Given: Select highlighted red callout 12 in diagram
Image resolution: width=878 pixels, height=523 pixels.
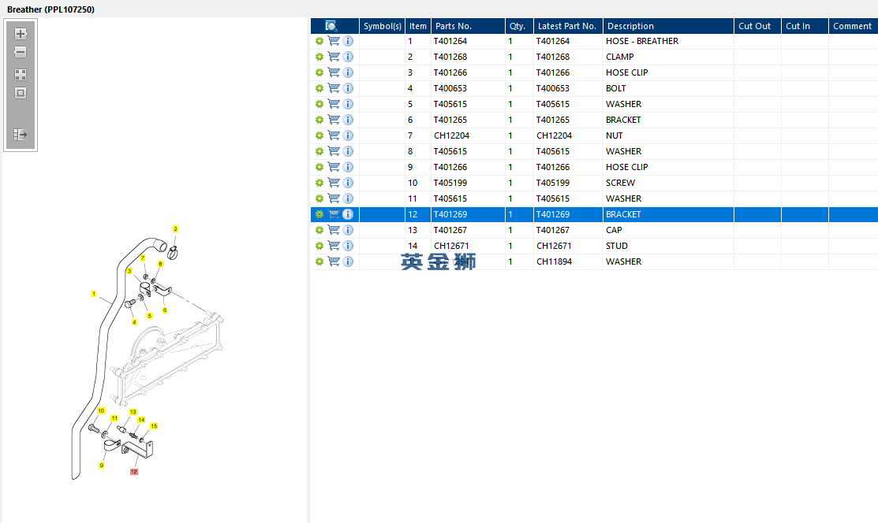Looking at the screenshot, I should coord(134,472).
